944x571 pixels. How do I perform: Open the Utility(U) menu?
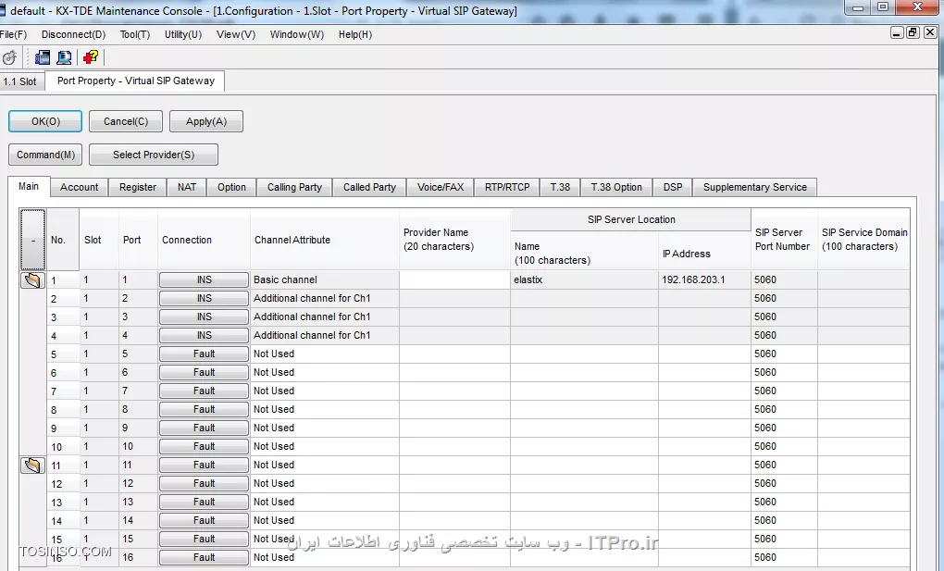(183, 34)
